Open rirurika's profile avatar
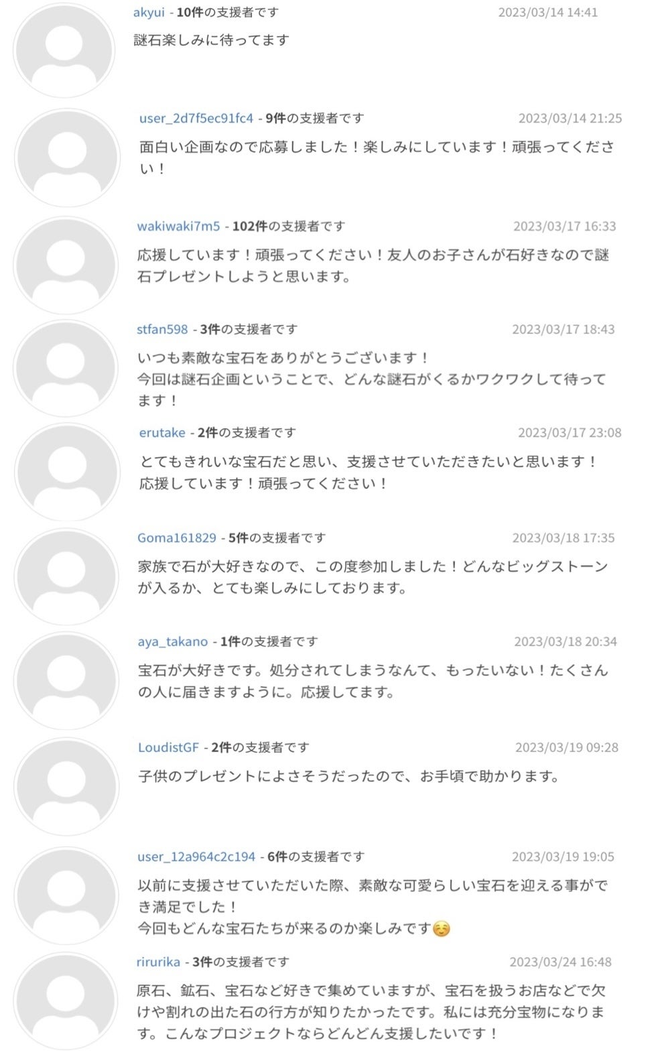This screenshot has width=648, height=1063. [x=66, y=1001]
